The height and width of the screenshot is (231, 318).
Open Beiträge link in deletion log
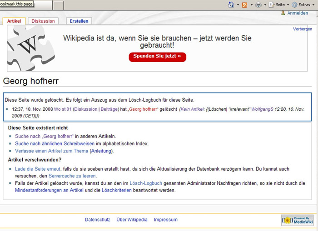[x=109, y=109]
